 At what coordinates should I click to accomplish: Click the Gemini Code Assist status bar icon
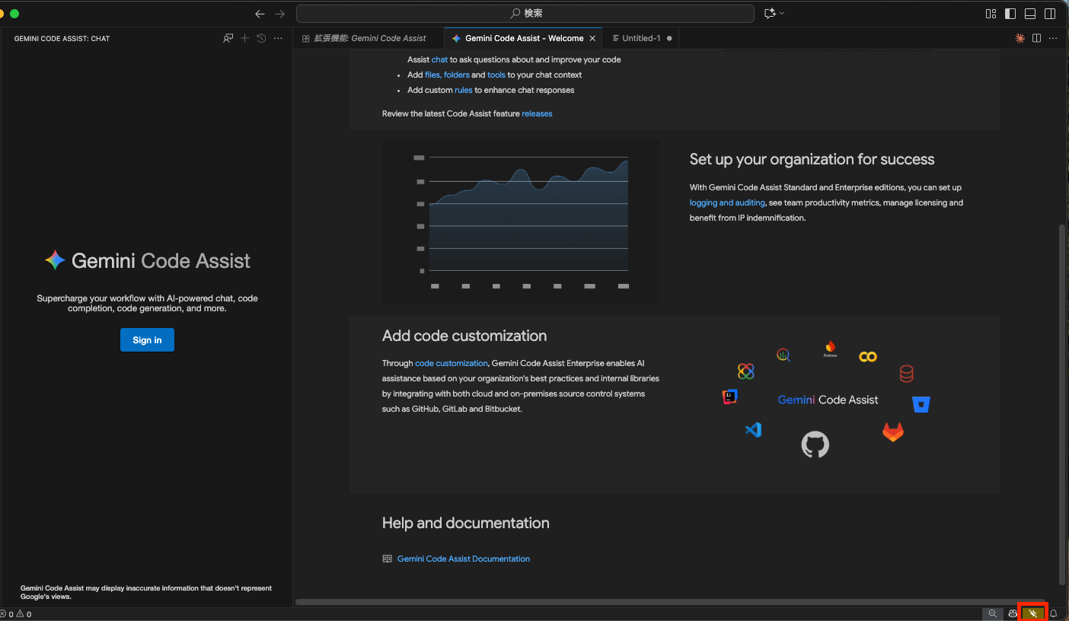point(1033,613)
